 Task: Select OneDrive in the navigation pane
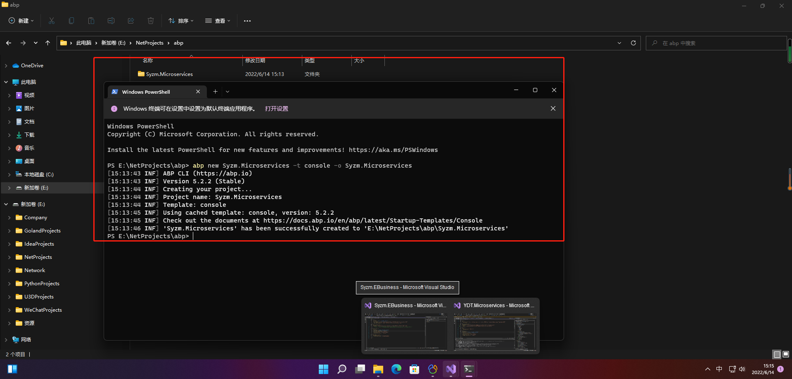(x=32, y=66)
